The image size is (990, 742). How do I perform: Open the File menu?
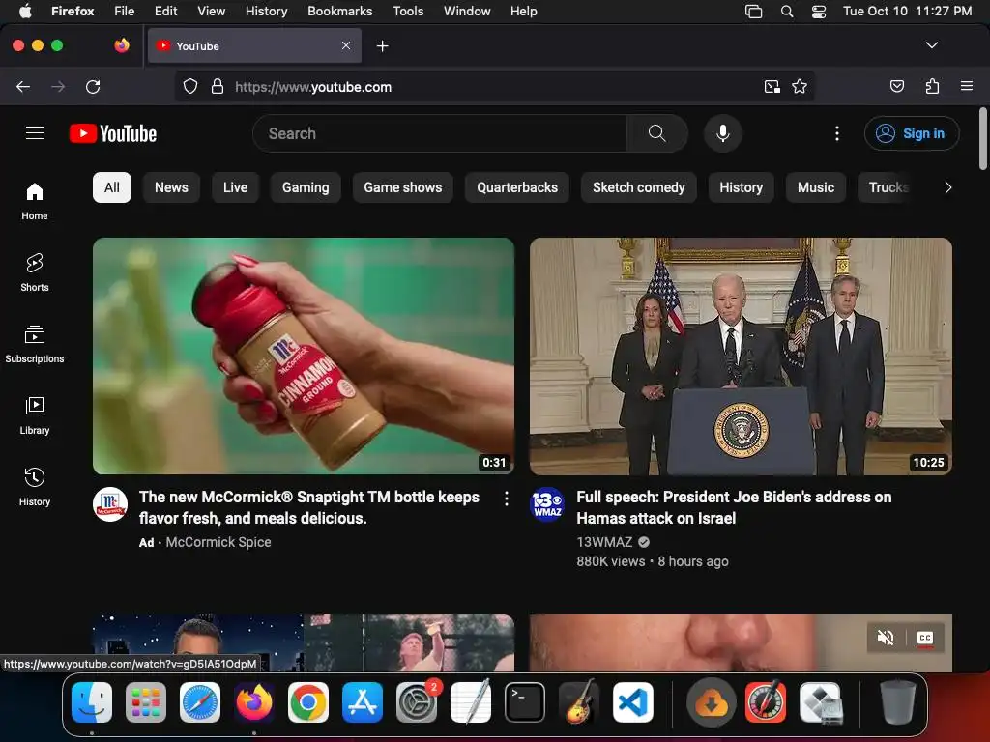click(124, 12)
